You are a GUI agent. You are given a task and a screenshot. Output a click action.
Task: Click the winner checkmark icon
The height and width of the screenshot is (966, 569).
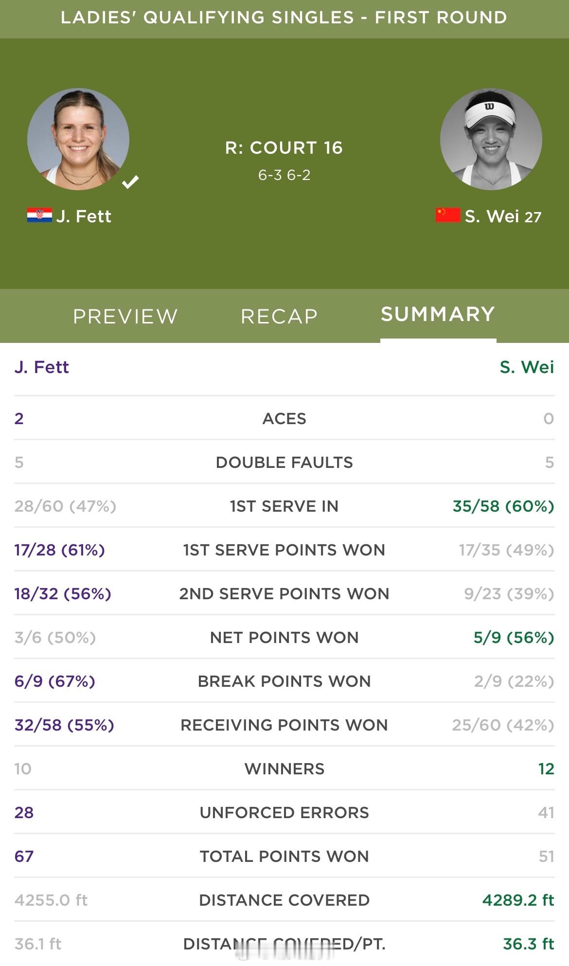(x=130, y=182)
